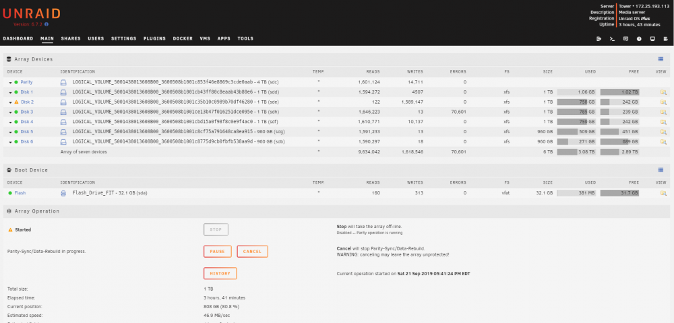This screenshot has width=674, height=323.
Task: Click the Pause button
Action: pyautogui.click(x=218, y=252)
